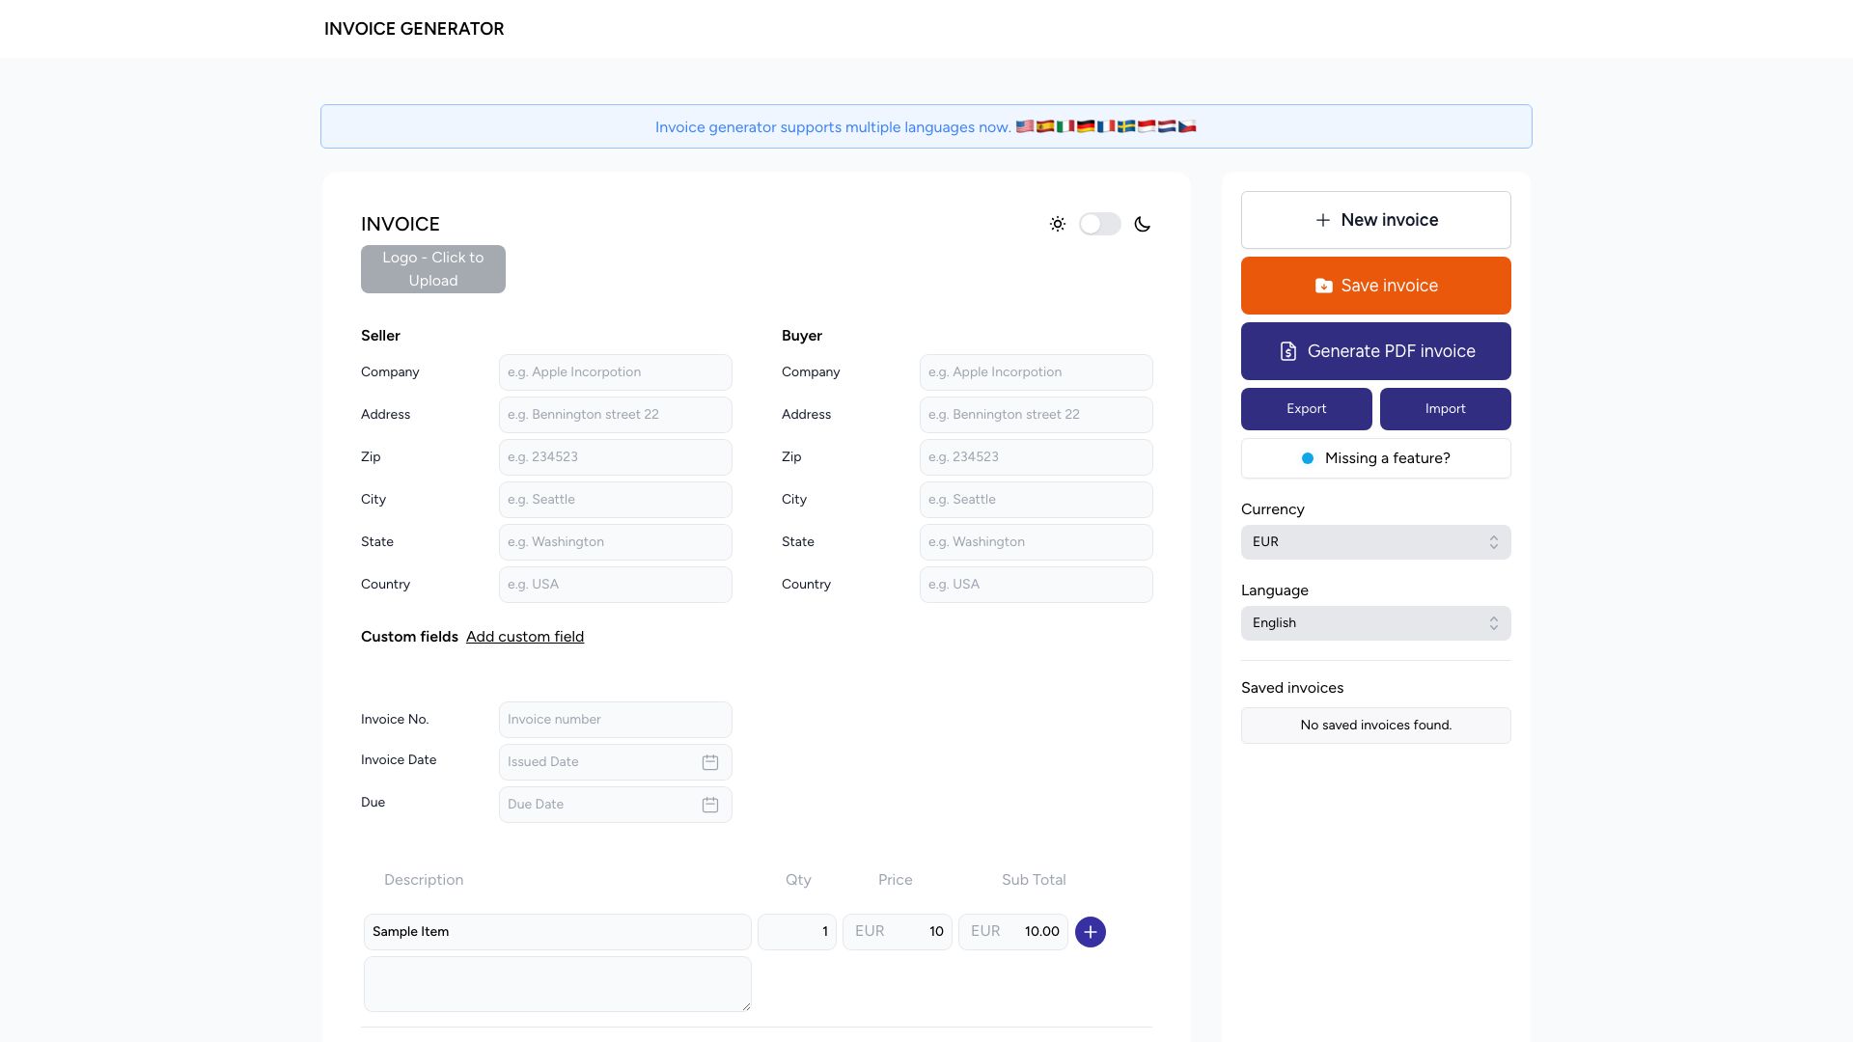Screen dimensions: 1853x1042
Task: Click the Add custom field link
Action: coord(525,637)
